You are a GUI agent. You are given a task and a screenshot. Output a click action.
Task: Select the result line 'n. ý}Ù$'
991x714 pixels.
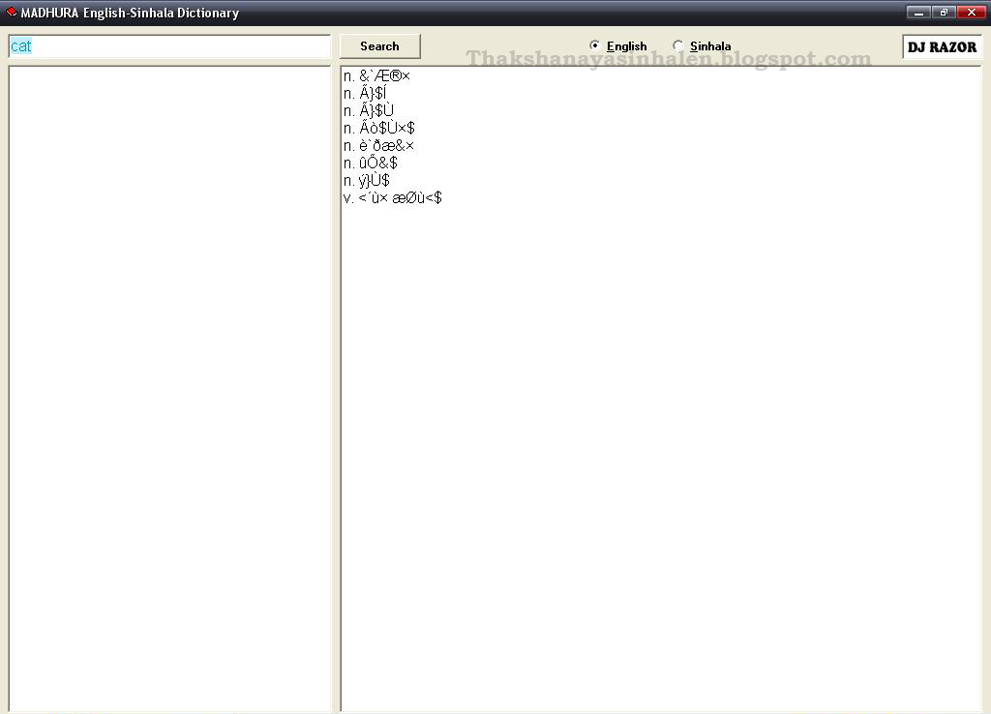click(x=367, y=181)
